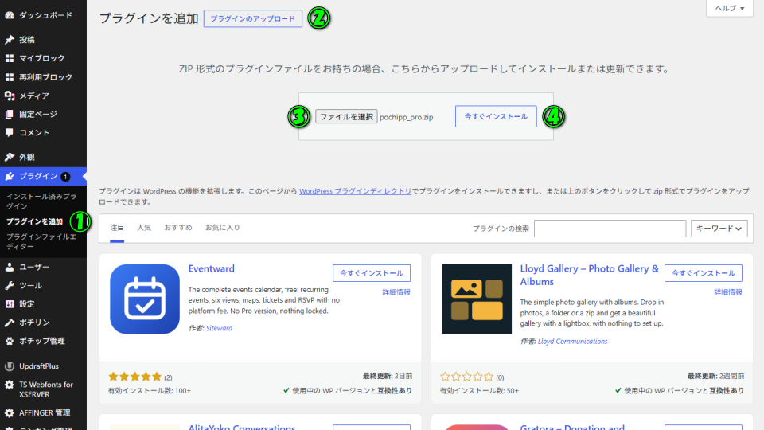Click the wrench icon beside ツール
The height and width of the screenshot is (430, 764).
point(10,285)
